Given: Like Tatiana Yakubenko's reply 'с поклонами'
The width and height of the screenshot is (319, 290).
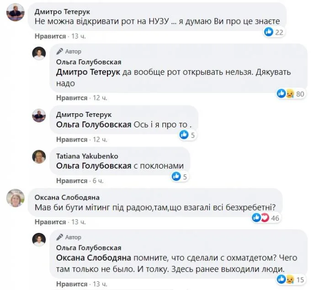Looking at the screenshot, I should click(72, 181).
